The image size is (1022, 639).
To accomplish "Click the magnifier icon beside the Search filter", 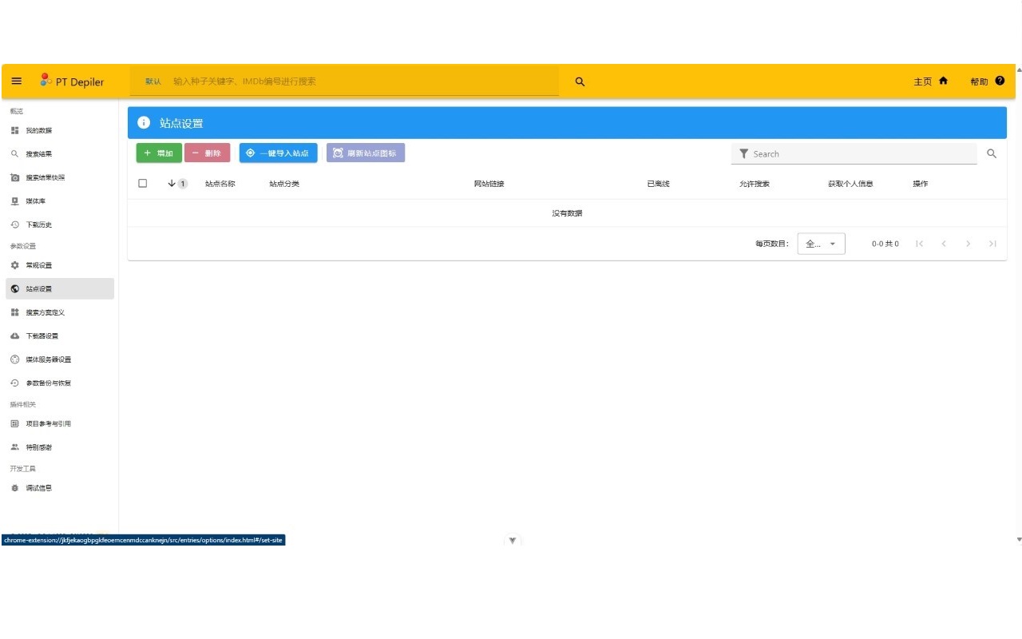I will (x=992, y=153).
